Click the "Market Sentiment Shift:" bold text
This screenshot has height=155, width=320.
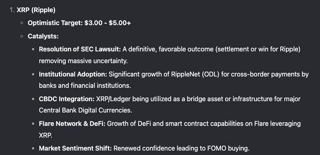(75, 148)
